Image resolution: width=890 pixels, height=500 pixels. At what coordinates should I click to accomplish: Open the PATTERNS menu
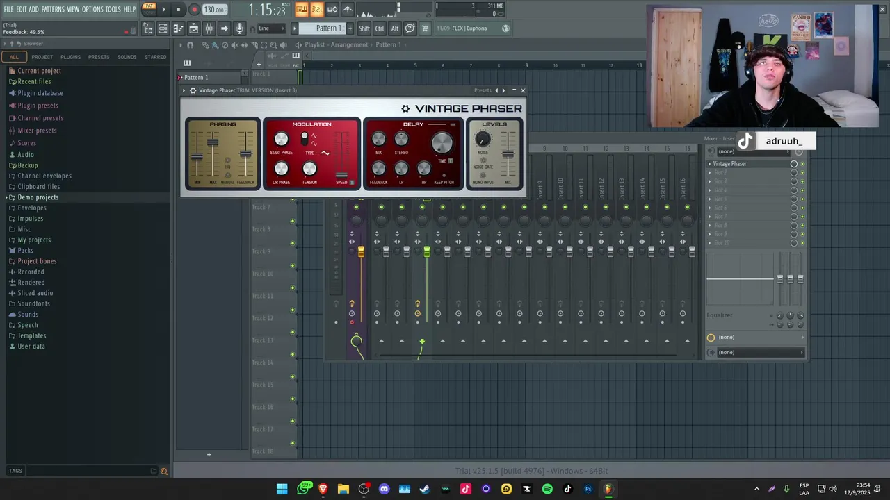point(53,9)
